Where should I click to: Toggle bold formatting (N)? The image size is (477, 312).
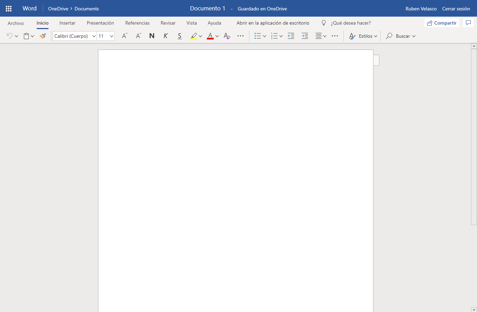pyautogui.click(x=152, y=36)
